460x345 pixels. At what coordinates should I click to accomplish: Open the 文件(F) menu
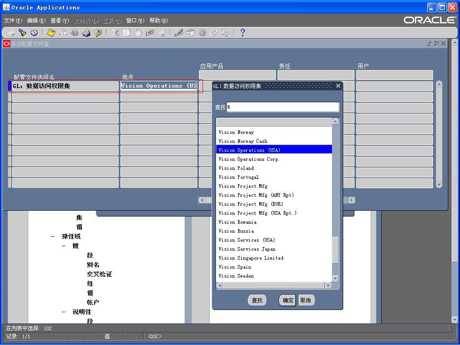coord(13,21)
